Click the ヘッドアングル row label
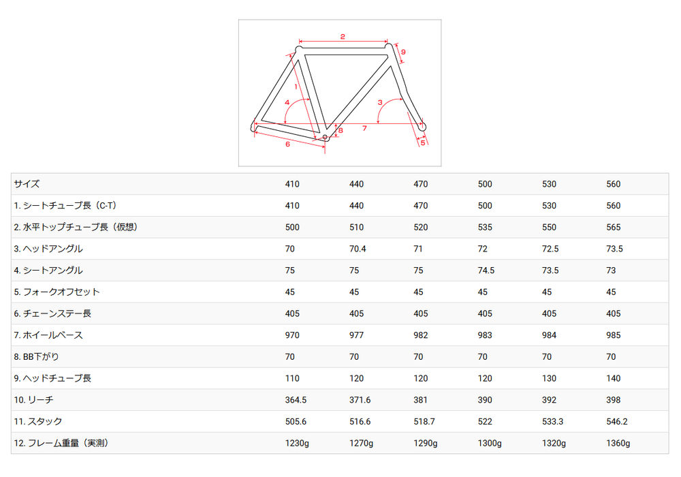Screen dimensions: 681x477 click(x=48, y=249)
